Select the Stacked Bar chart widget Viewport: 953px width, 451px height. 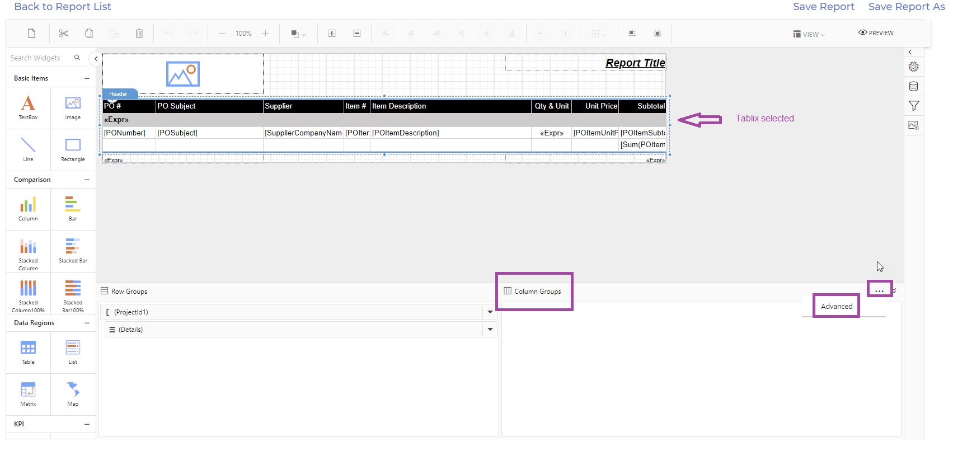73,251
